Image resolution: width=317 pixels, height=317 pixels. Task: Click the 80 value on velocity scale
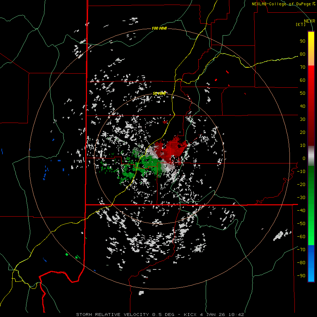coord(303,54)
